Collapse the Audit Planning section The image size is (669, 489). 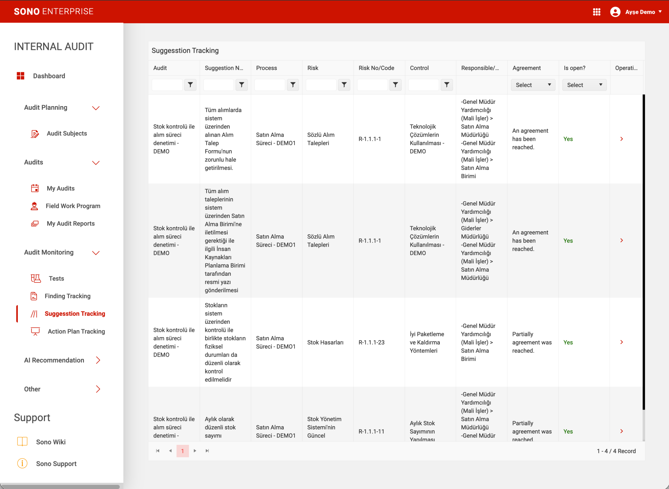(96, 108)
